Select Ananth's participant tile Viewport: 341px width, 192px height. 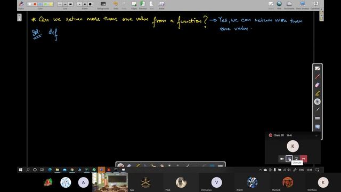(x=252, y=182)
